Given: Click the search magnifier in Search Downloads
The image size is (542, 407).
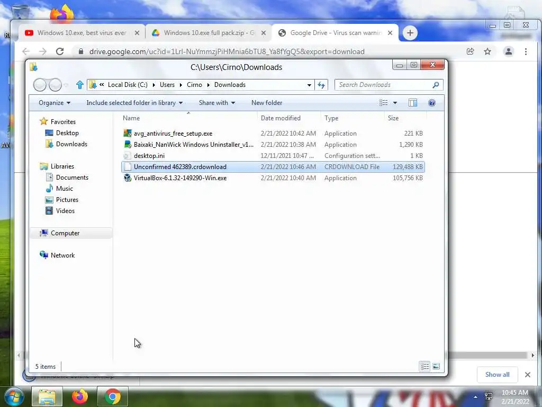Looking at the screenshot, I should coord(436,85).
